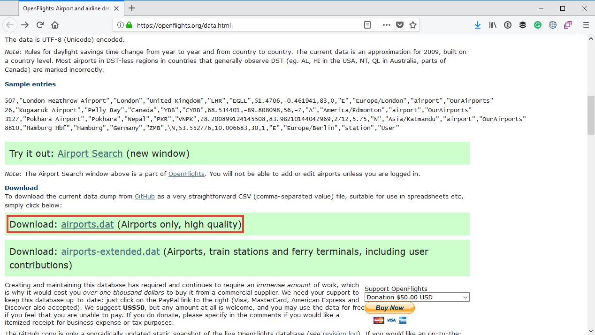Viewport: 595px width, 335px height.
Task: Click the page vertical scrollbar thumb
Action: click(x=591, y=115)
